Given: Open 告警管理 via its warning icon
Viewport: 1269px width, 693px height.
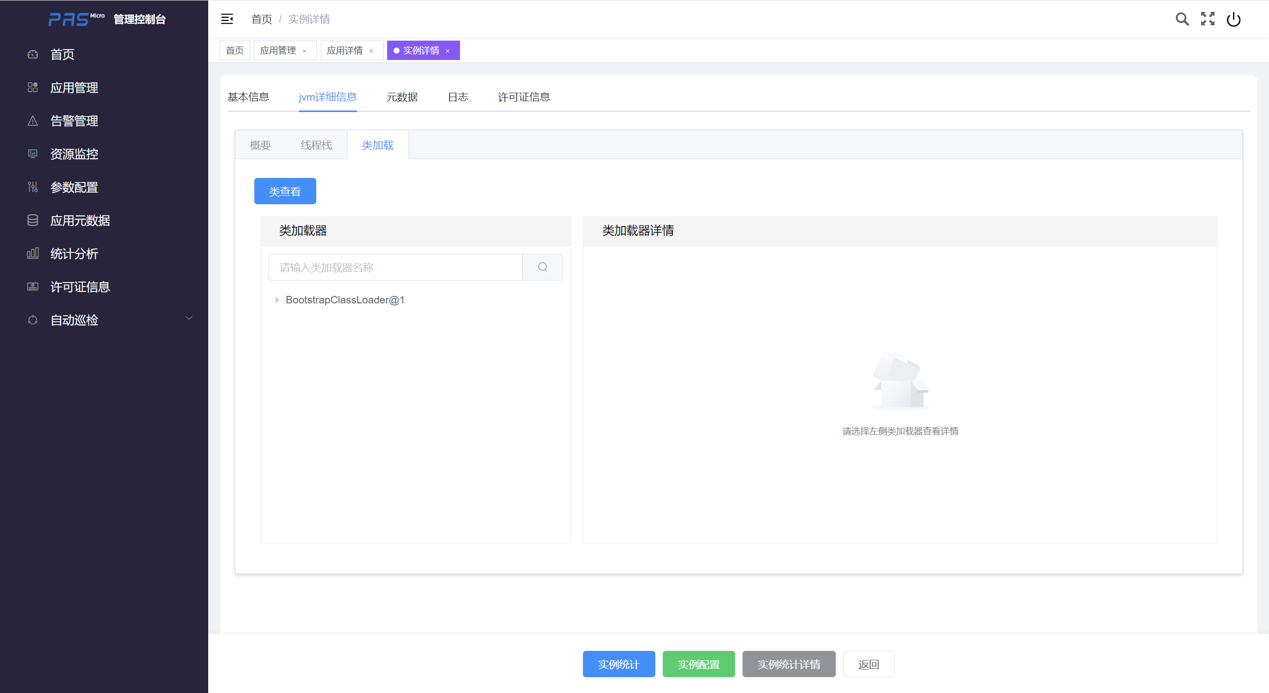Looking at the screenshot, I should tap(33, 121).
